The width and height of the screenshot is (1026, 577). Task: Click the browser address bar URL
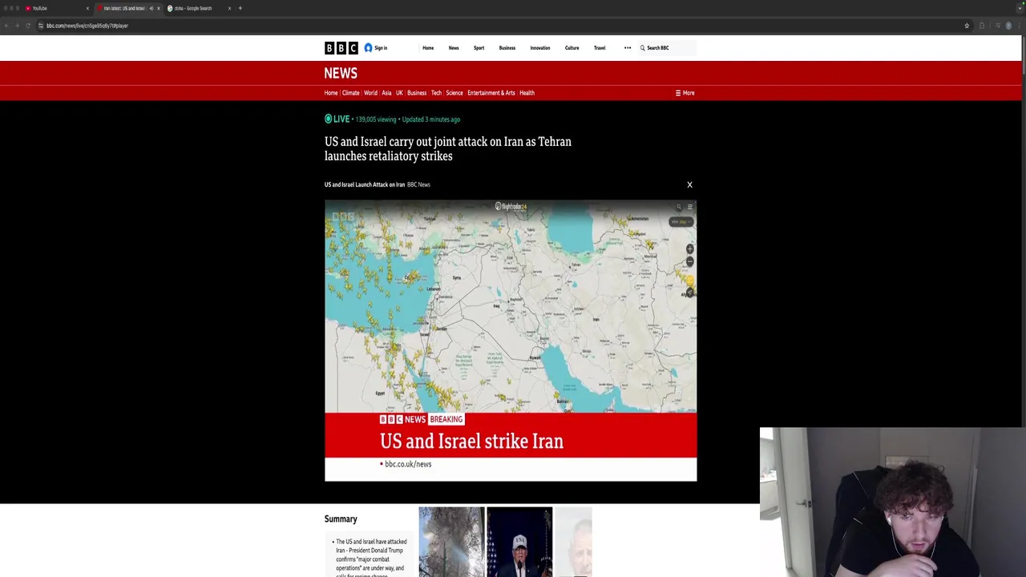[87, 26]
